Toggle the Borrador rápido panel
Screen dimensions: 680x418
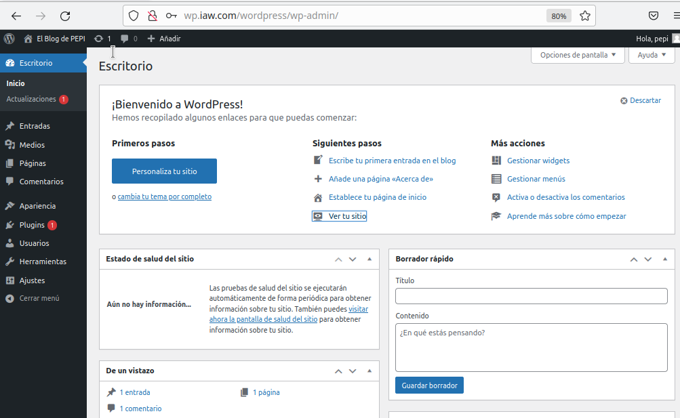click(x=664, y=259)
